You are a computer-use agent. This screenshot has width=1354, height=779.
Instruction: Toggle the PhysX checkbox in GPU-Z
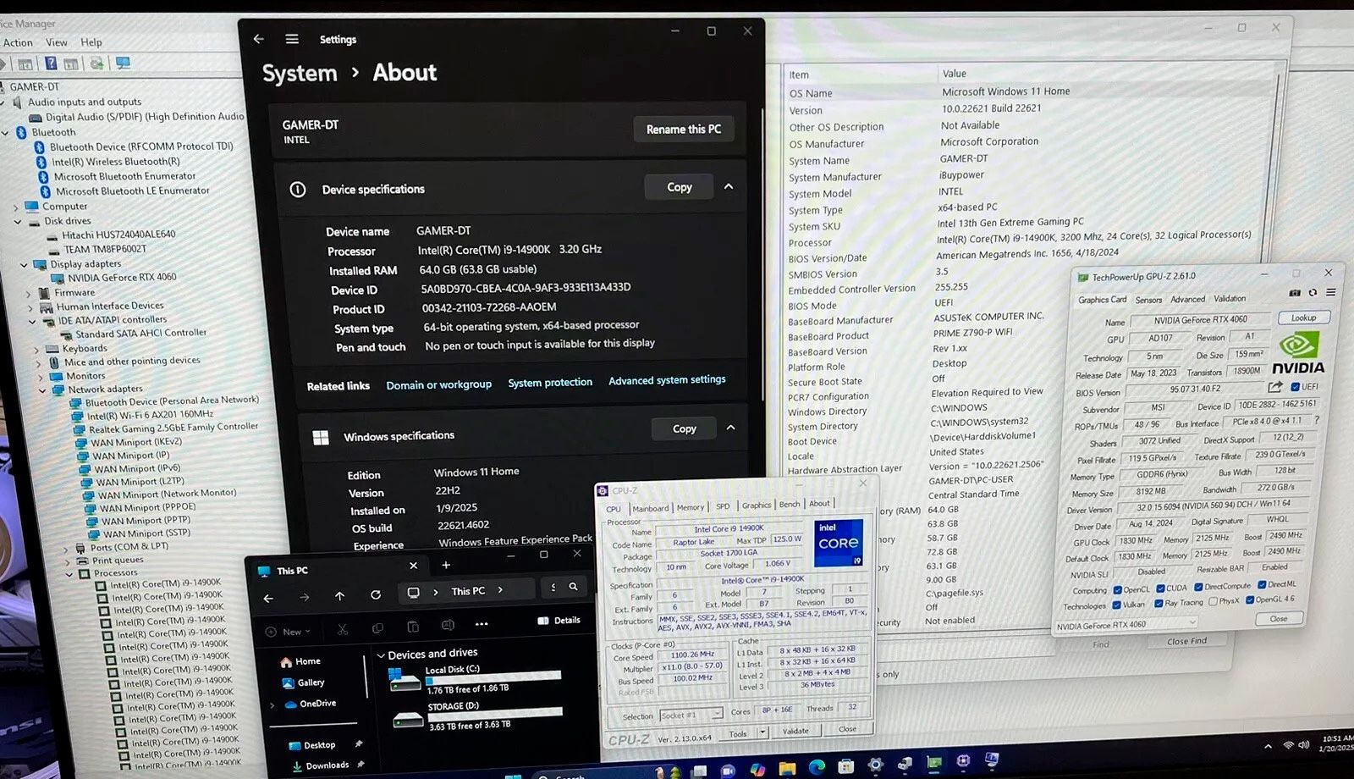pos(1213,601)
